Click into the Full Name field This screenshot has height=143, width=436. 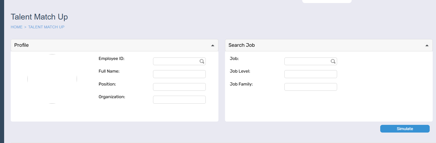click(179, 74)
